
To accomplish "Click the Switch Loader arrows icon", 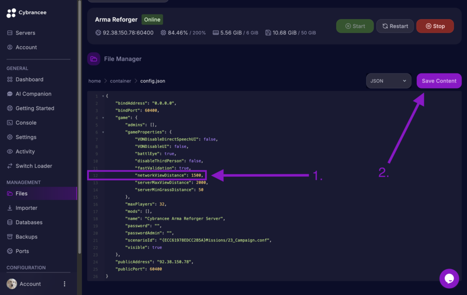I will pyautogui.click(x=10, y=166).
